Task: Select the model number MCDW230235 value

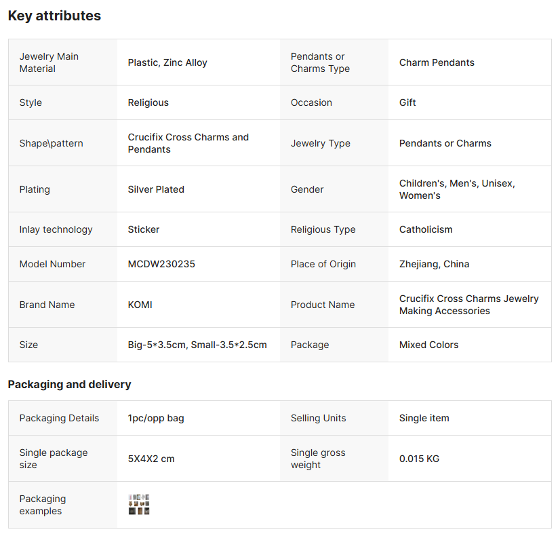Action: pyautogui.click(x=161, y=264)
